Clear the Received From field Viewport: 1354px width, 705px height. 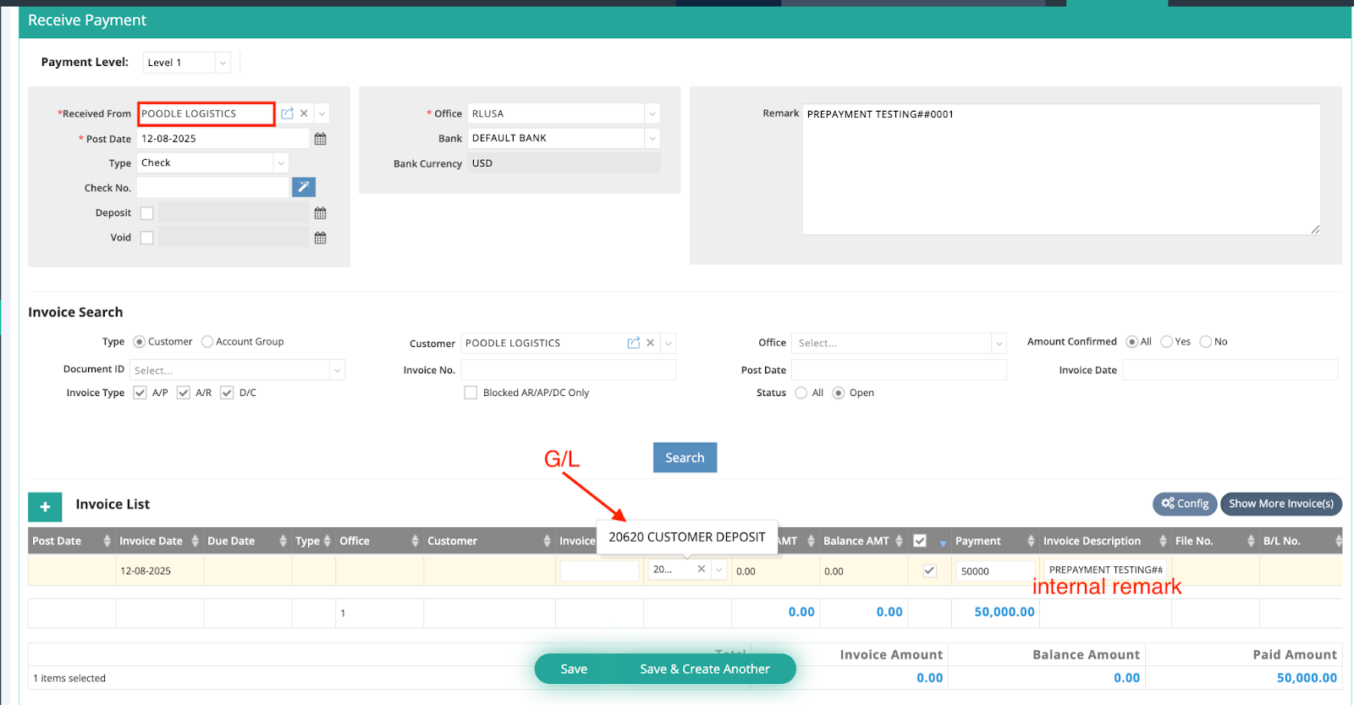click(304, 113)
